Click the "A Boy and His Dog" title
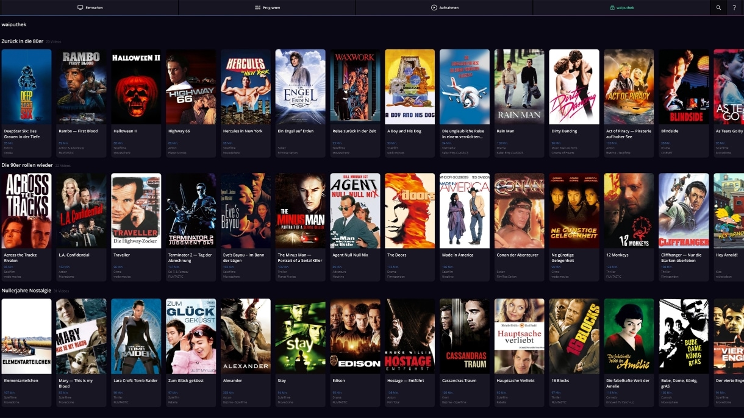The height and width of the screenshot is (418, 744). (404, 131)
